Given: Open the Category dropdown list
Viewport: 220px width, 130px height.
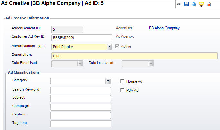Looking at the screenshot, I should 108,81.
